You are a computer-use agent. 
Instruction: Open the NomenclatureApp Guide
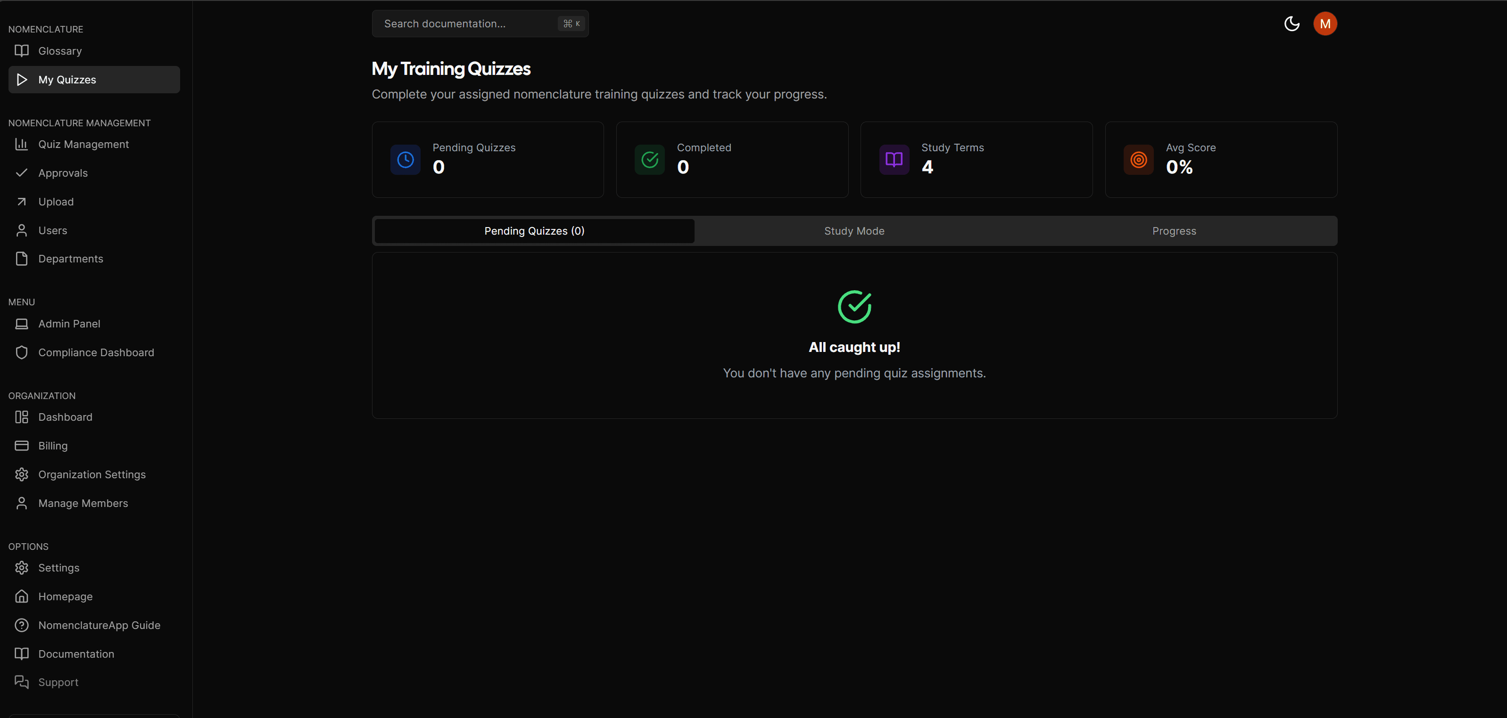(x=99, y=625)
